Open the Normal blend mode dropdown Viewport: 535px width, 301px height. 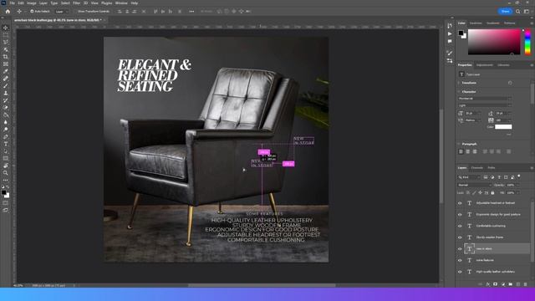[x=474, y=185]
